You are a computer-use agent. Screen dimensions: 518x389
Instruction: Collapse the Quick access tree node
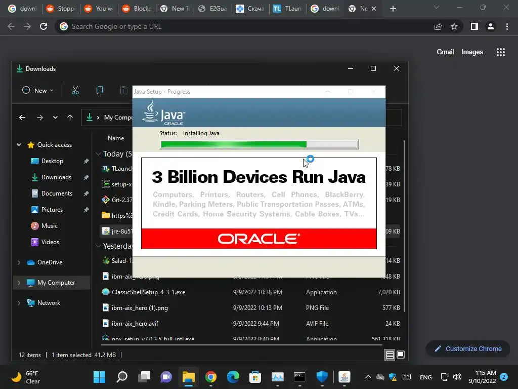point(19,145)
